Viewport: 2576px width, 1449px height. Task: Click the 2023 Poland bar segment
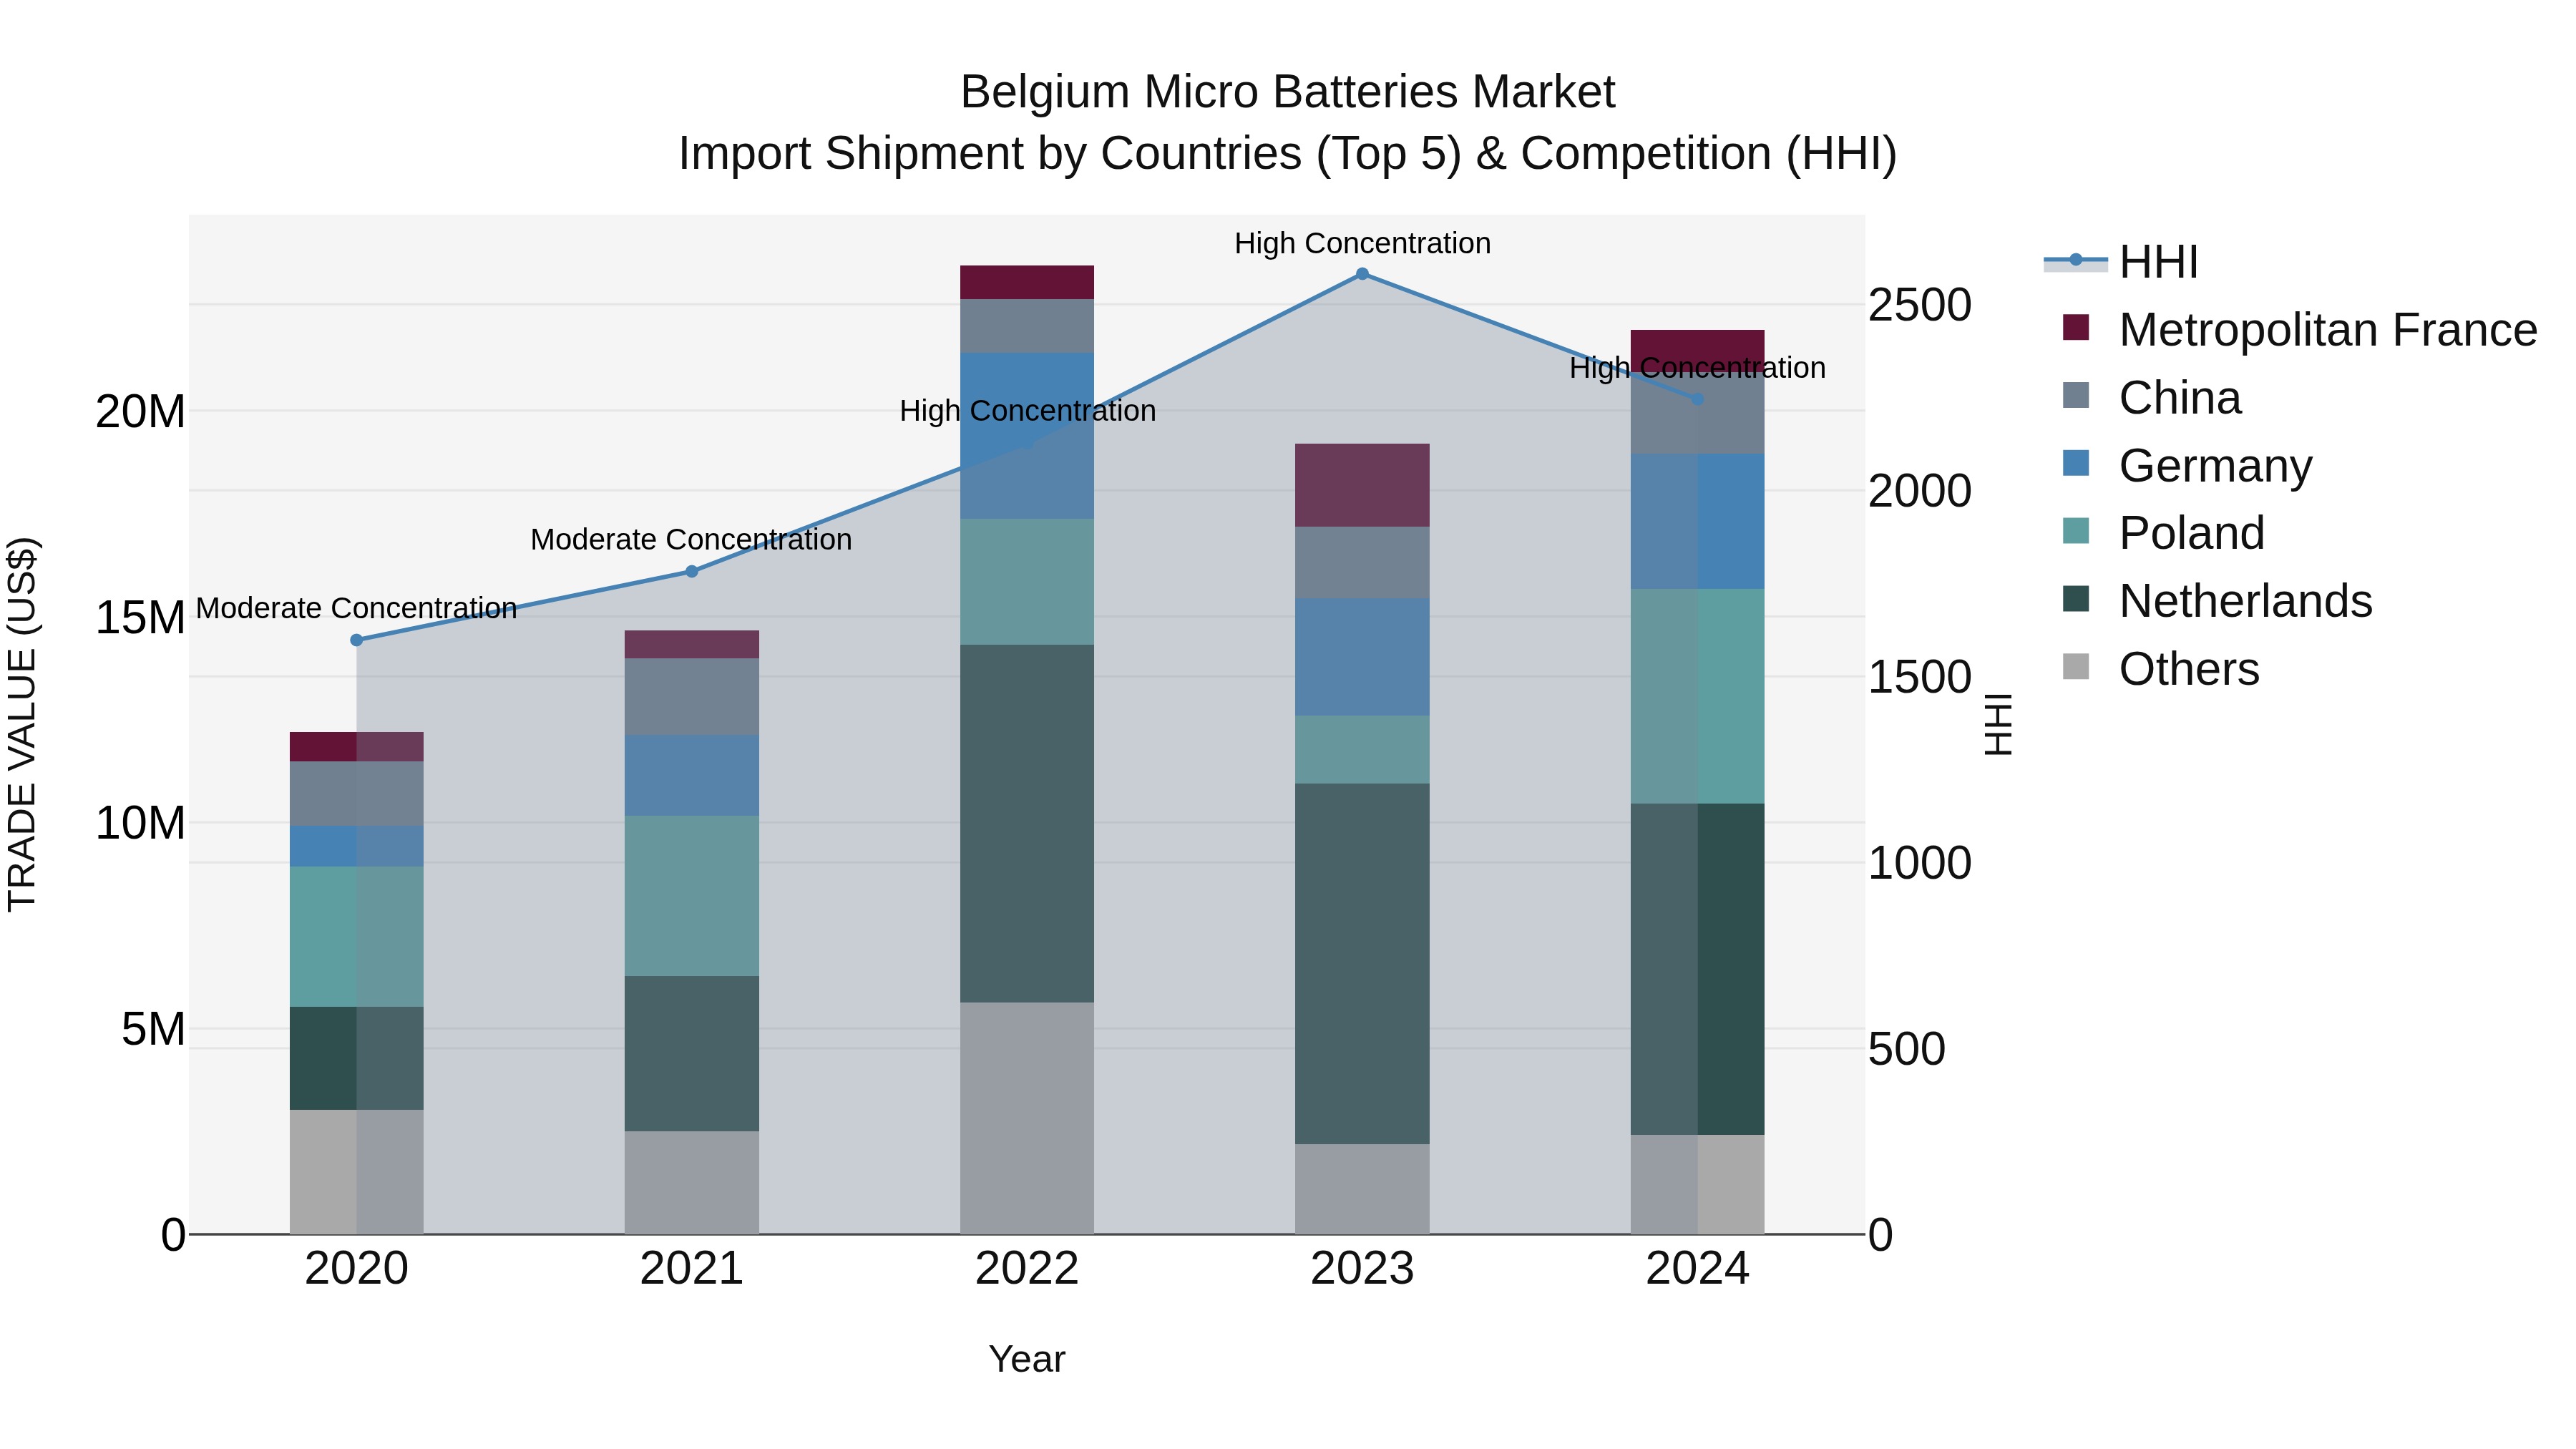coord(1362,750)
